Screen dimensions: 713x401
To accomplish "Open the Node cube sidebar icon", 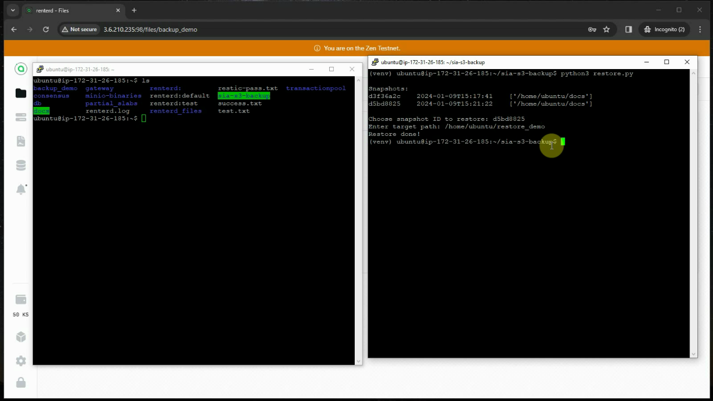I will pos(21,336).
